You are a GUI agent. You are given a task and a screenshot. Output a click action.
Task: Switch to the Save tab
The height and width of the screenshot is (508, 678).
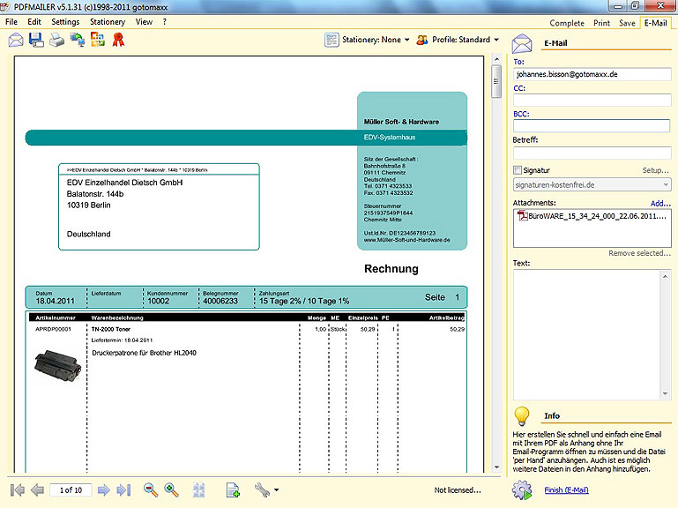[627, 23]
